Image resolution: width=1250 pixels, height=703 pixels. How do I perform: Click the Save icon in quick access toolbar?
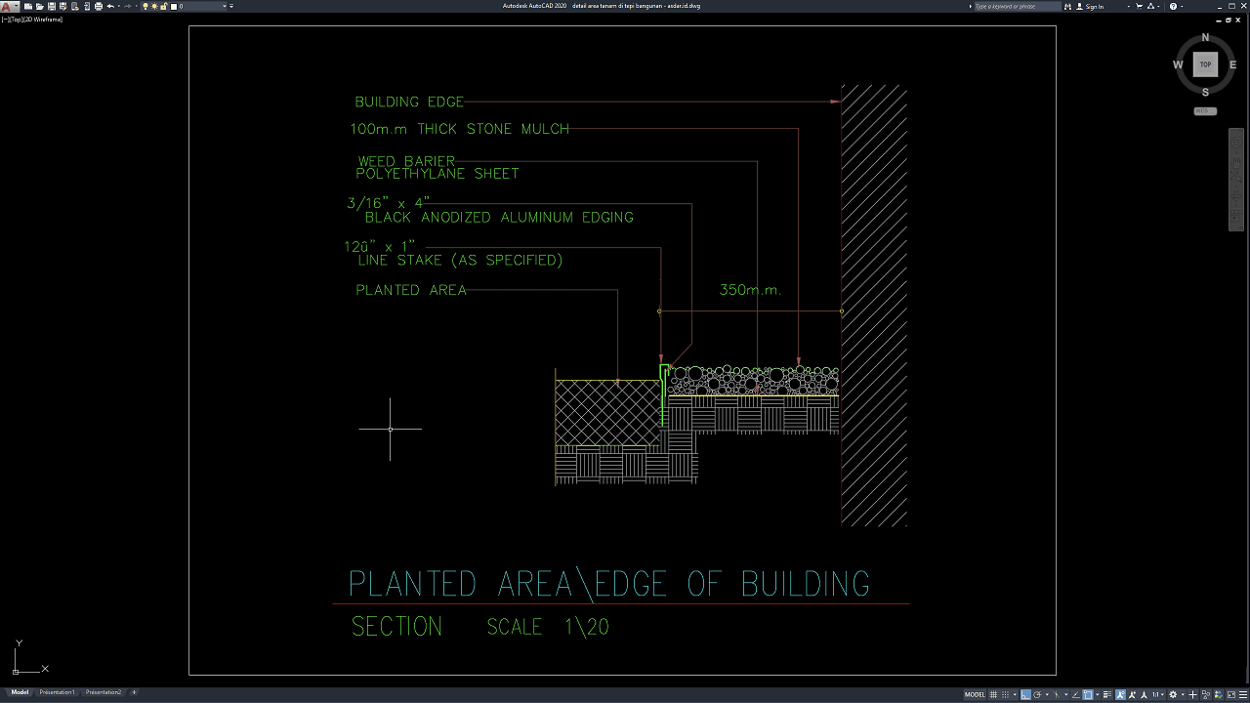[x=51, y=6]
